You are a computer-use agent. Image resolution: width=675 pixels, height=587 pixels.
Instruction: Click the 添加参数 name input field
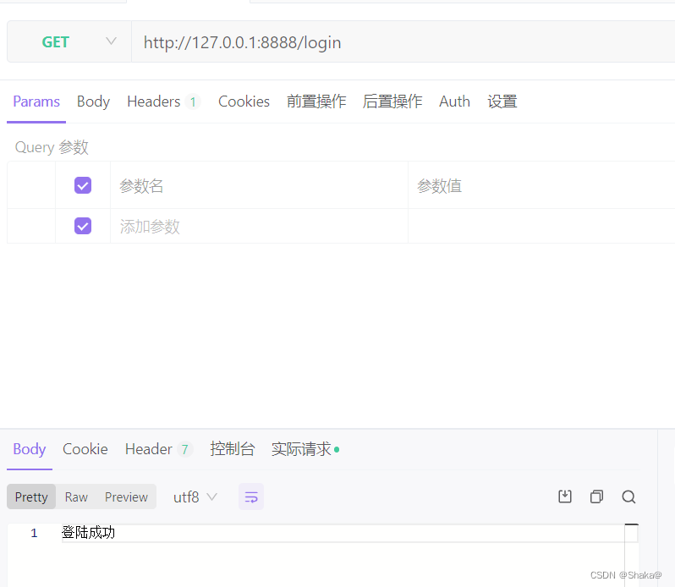pyautogui.click(x=259, y=227)
